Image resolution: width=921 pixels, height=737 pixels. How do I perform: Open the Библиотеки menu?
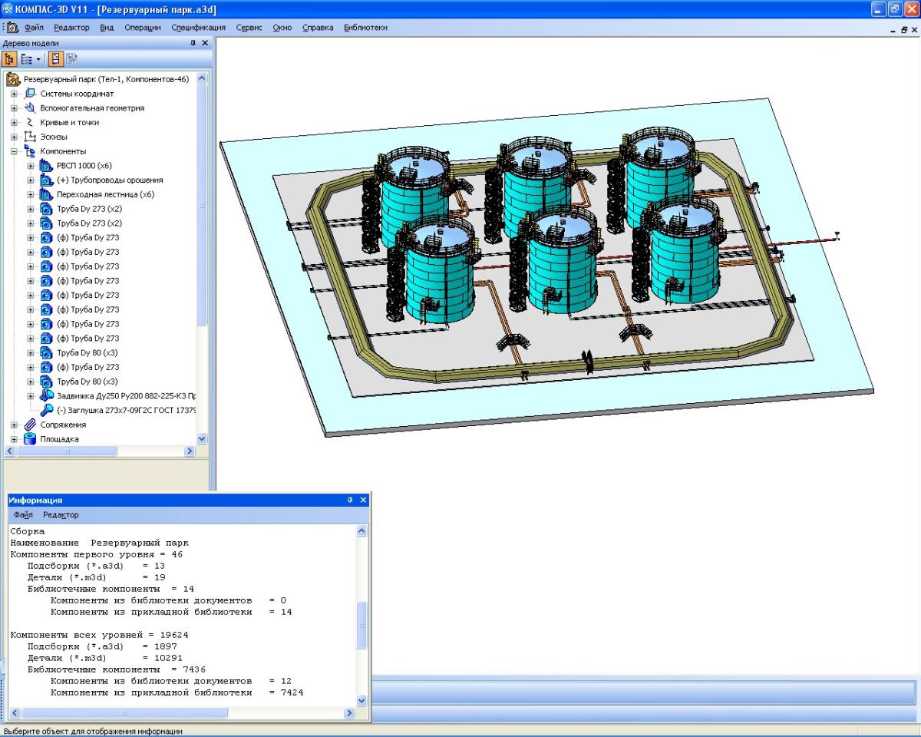pos(365,28)
